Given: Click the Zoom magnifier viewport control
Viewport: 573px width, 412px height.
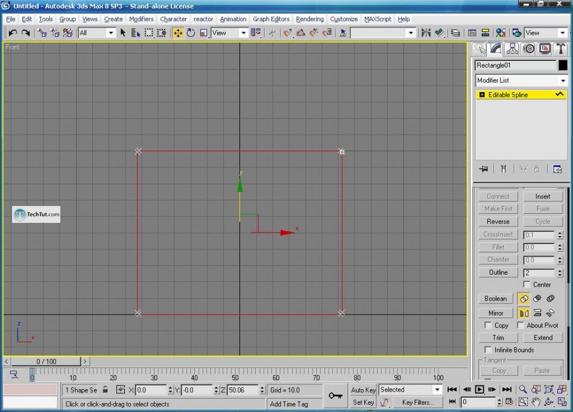Looking at the screenshot, I should tap(524, 389).
